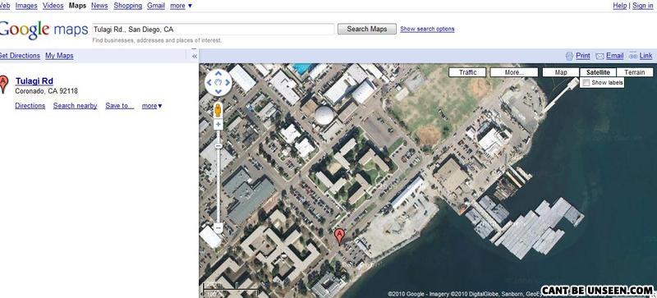Open the More... map layers dropdown
657x298 pixels.
514,72
